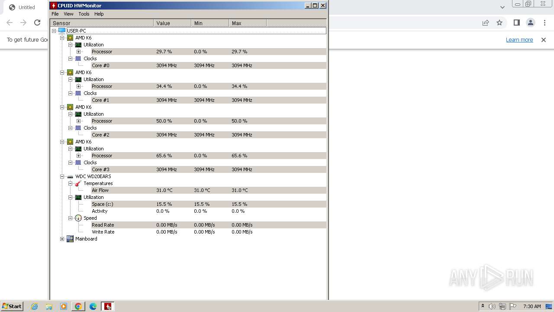Click the network tray icon
The height and width of the screenshot is (312, 554).
click(502, 306)
